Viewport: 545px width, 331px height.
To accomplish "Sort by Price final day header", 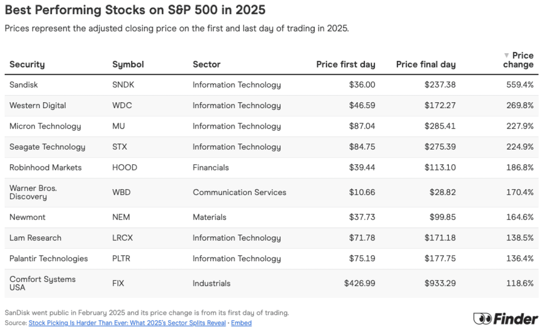I will click(426, 64).
